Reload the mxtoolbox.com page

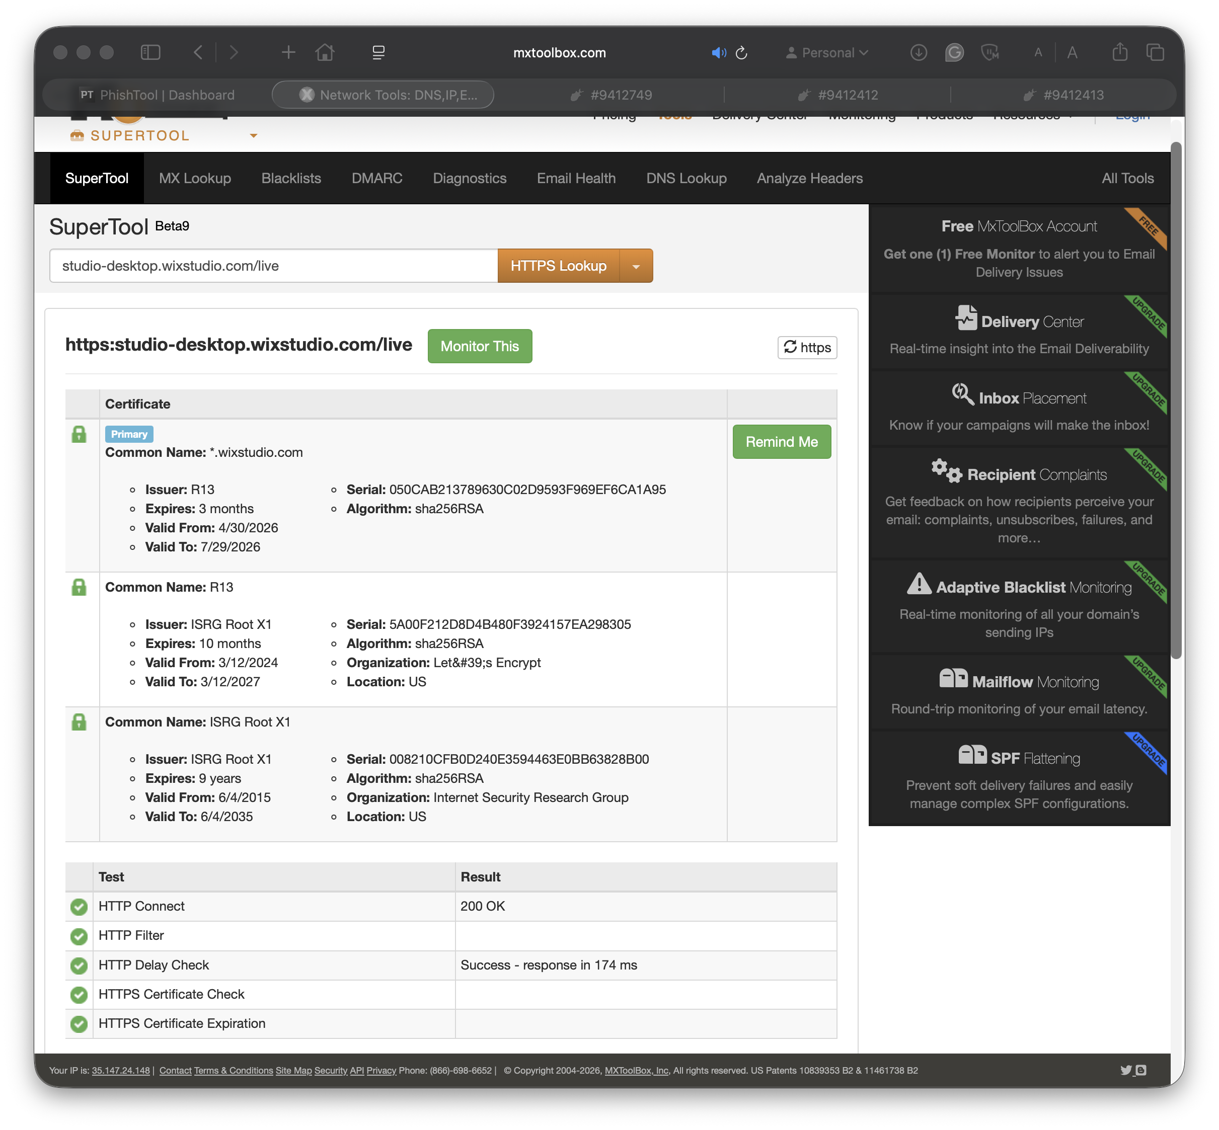tap(741, 53)
